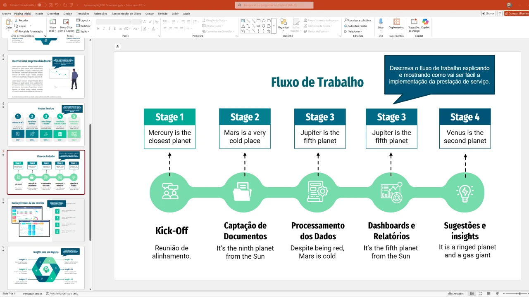Viewport: 529px width, 297px height.
Task: Click Novo Slide com o Copilot
Action: pyautogui.click(x=66, y=25)
